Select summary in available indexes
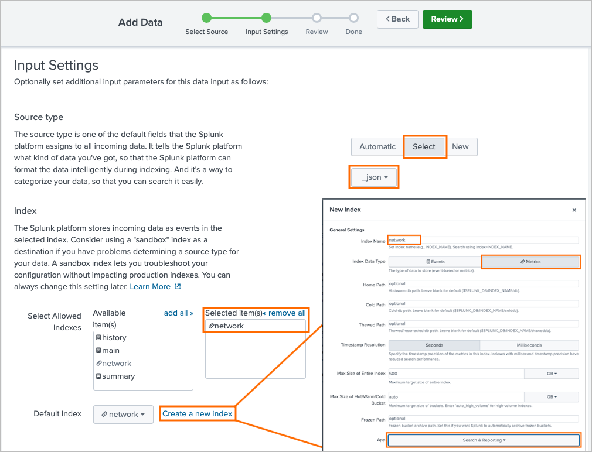 [143, 376]
